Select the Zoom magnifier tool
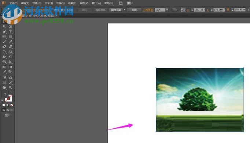The height and width of the screenshot is (143, 250). (x=10, y=87)
